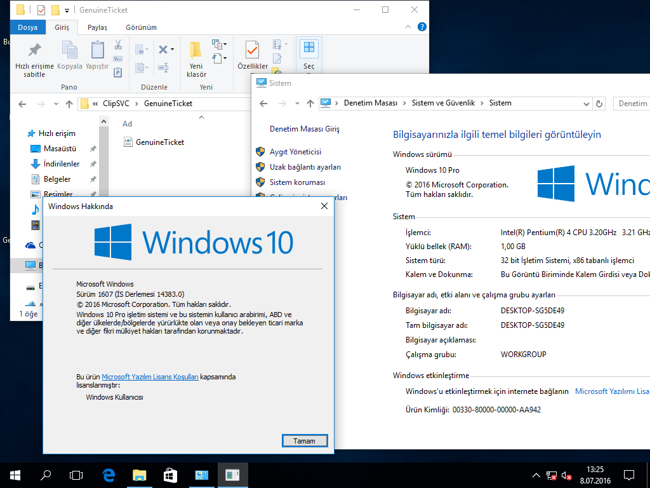The width and height of the screenshot is (650, 488).
Task: Open Microsoft Edge from the taskbar
Action: 109,475
